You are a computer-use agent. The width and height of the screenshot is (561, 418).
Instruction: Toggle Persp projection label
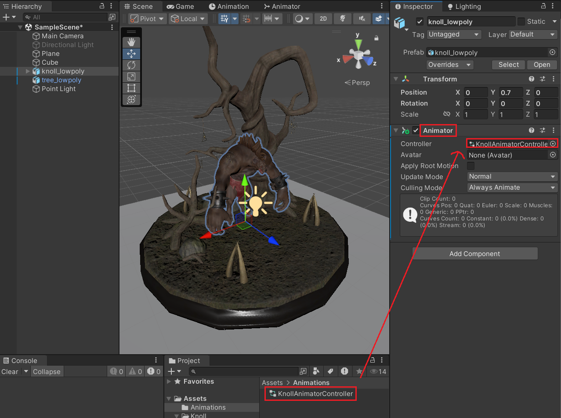tap(357, 83)
